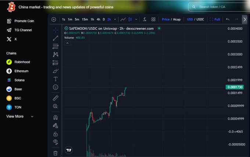Expand the View More chains list

(x=20, y=116)
